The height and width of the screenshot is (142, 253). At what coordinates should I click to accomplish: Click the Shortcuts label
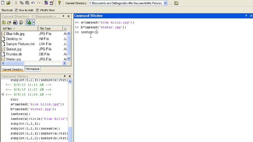[x=7, y=10]
